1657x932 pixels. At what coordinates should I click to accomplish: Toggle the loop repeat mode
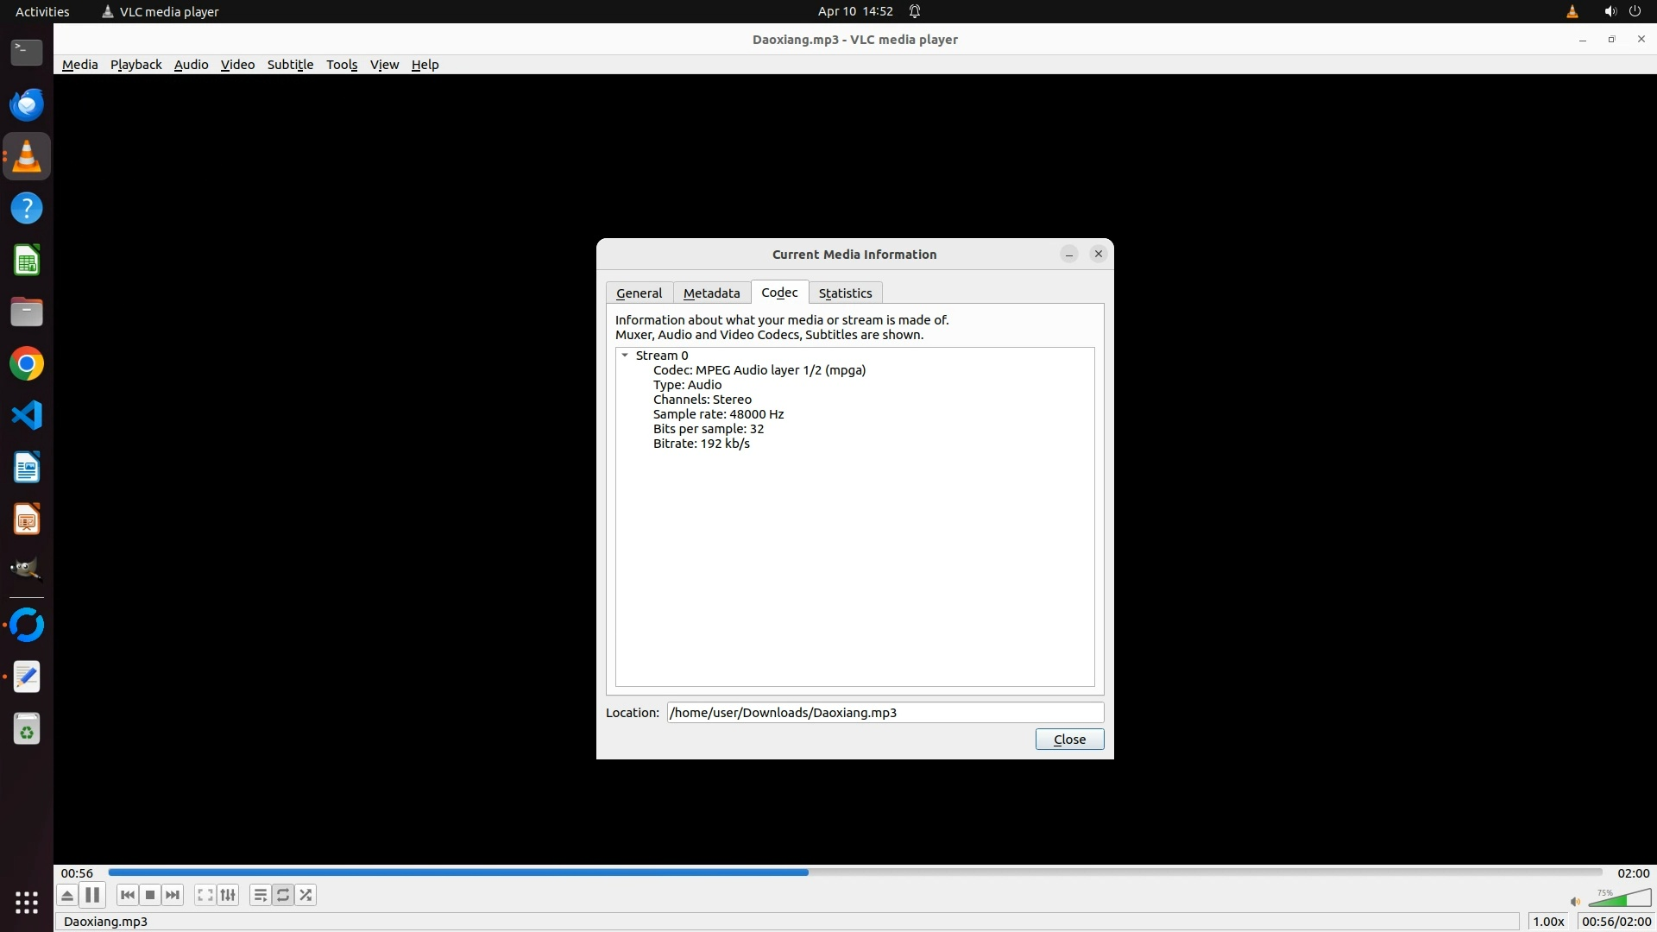tap(283, 895)
